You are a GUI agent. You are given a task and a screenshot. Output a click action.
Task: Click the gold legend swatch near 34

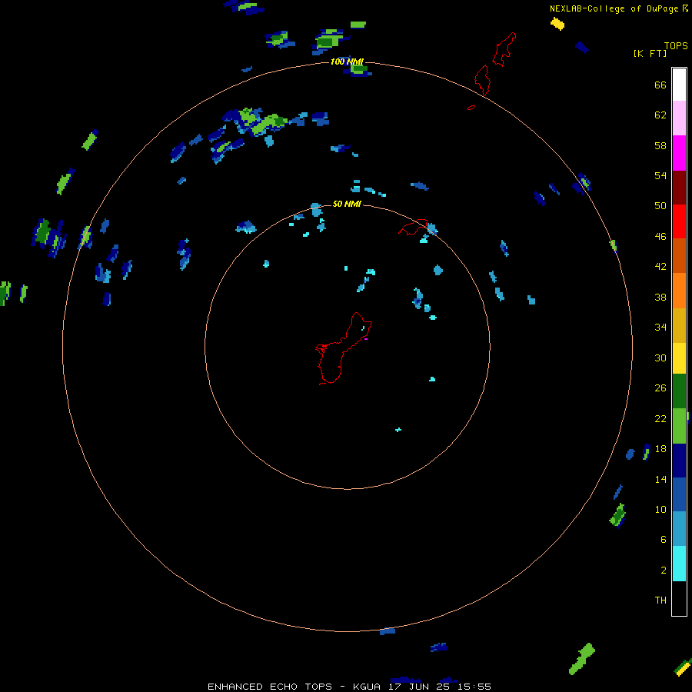pos(679,325)
